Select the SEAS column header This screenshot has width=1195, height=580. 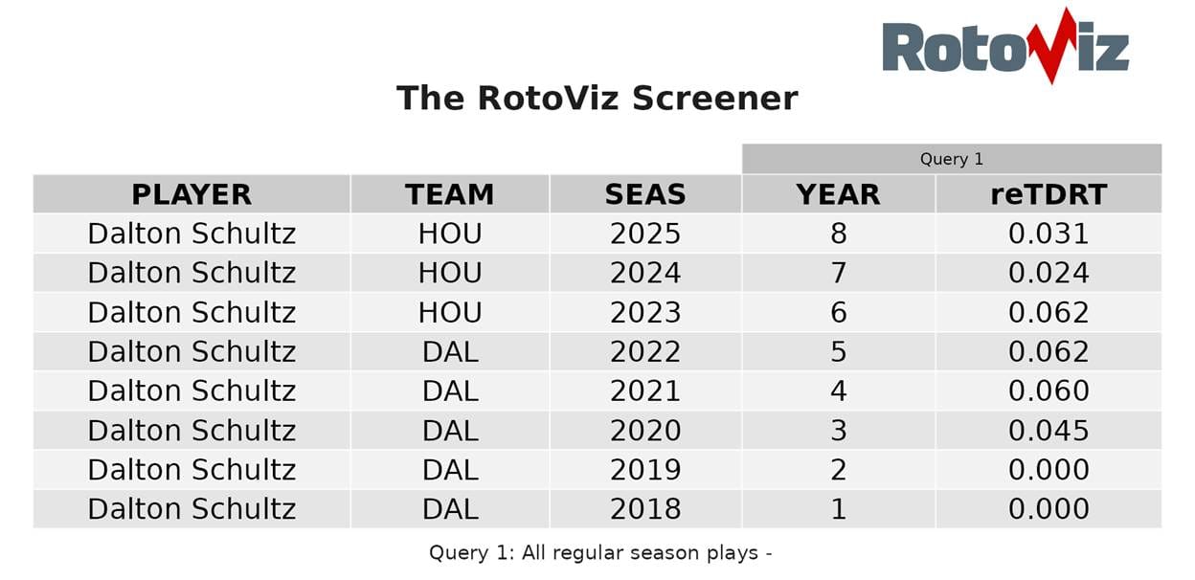(645, 194)
